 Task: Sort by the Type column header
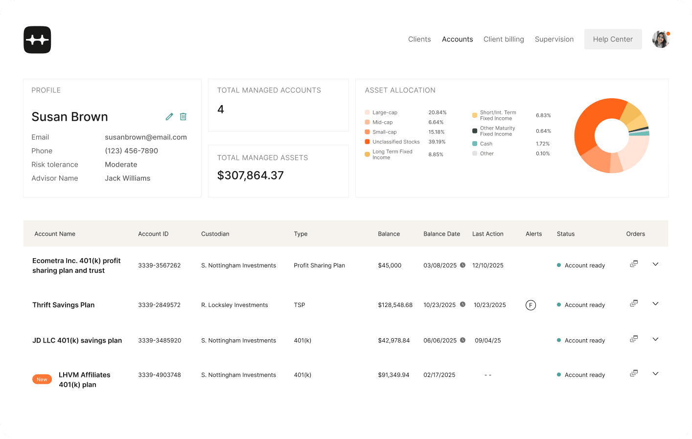click(300, 234)
